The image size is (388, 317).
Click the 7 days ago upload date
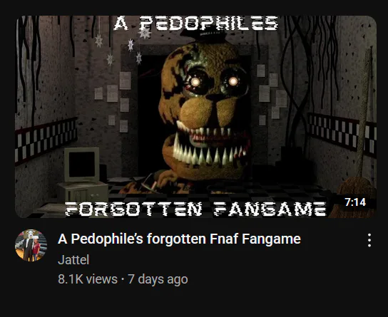click(x=158, y=279)
